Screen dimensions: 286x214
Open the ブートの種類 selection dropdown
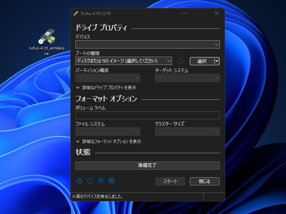pyautogui.click(x=124, y=61)
